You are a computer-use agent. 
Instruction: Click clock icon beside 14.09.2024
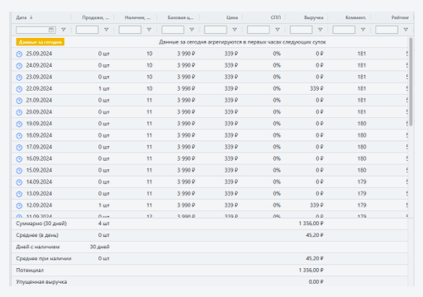pos(19,182)
